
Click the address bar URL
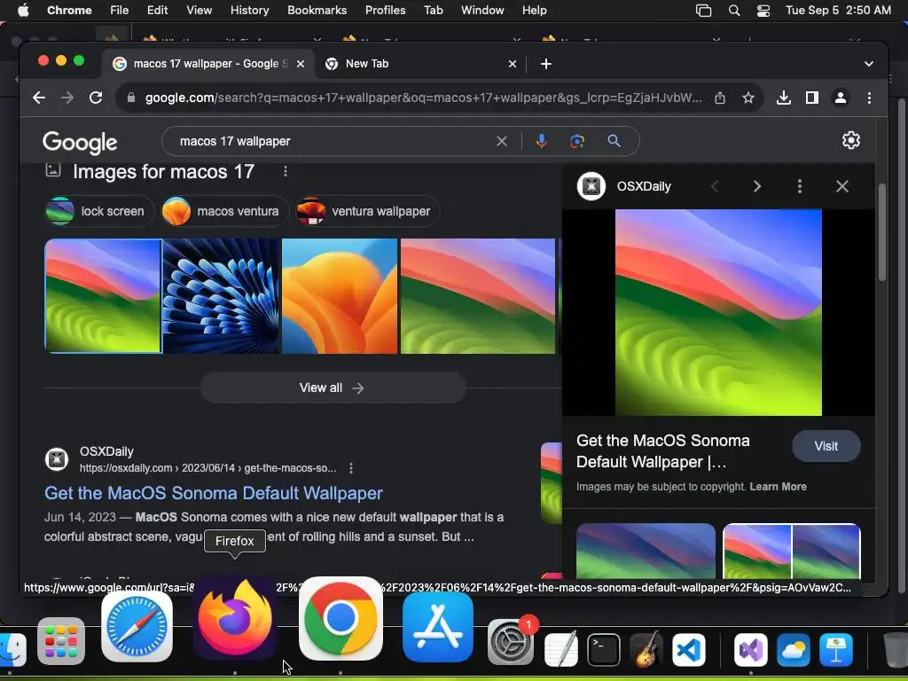pos(423,98)
